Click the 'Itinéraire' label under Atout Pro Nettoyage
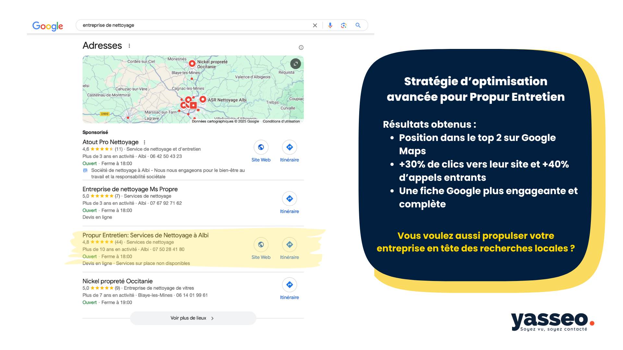This screenshot has width=623, height=350. pos(289,160)
